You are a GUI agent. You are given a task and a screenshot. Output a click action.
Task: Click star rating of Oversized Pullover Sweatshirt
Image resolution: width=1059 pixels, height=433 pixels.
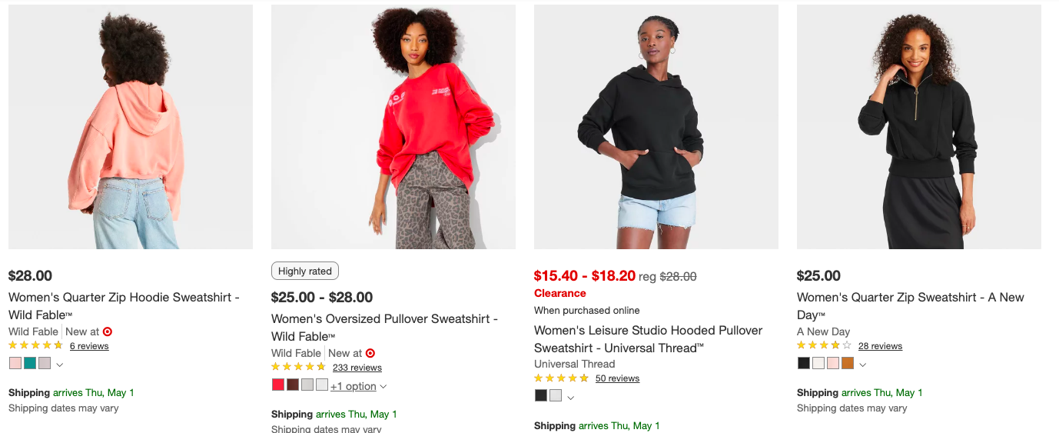tap(298, 367)
